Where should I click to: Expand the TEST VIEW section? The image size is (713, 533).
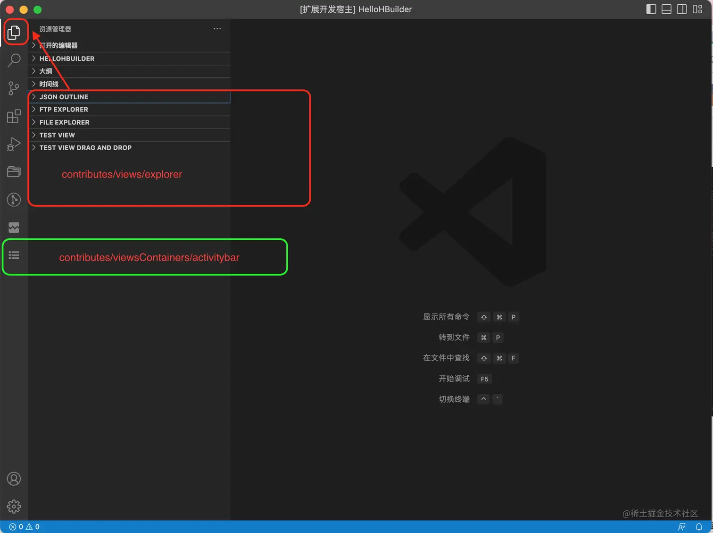(129, 135)
